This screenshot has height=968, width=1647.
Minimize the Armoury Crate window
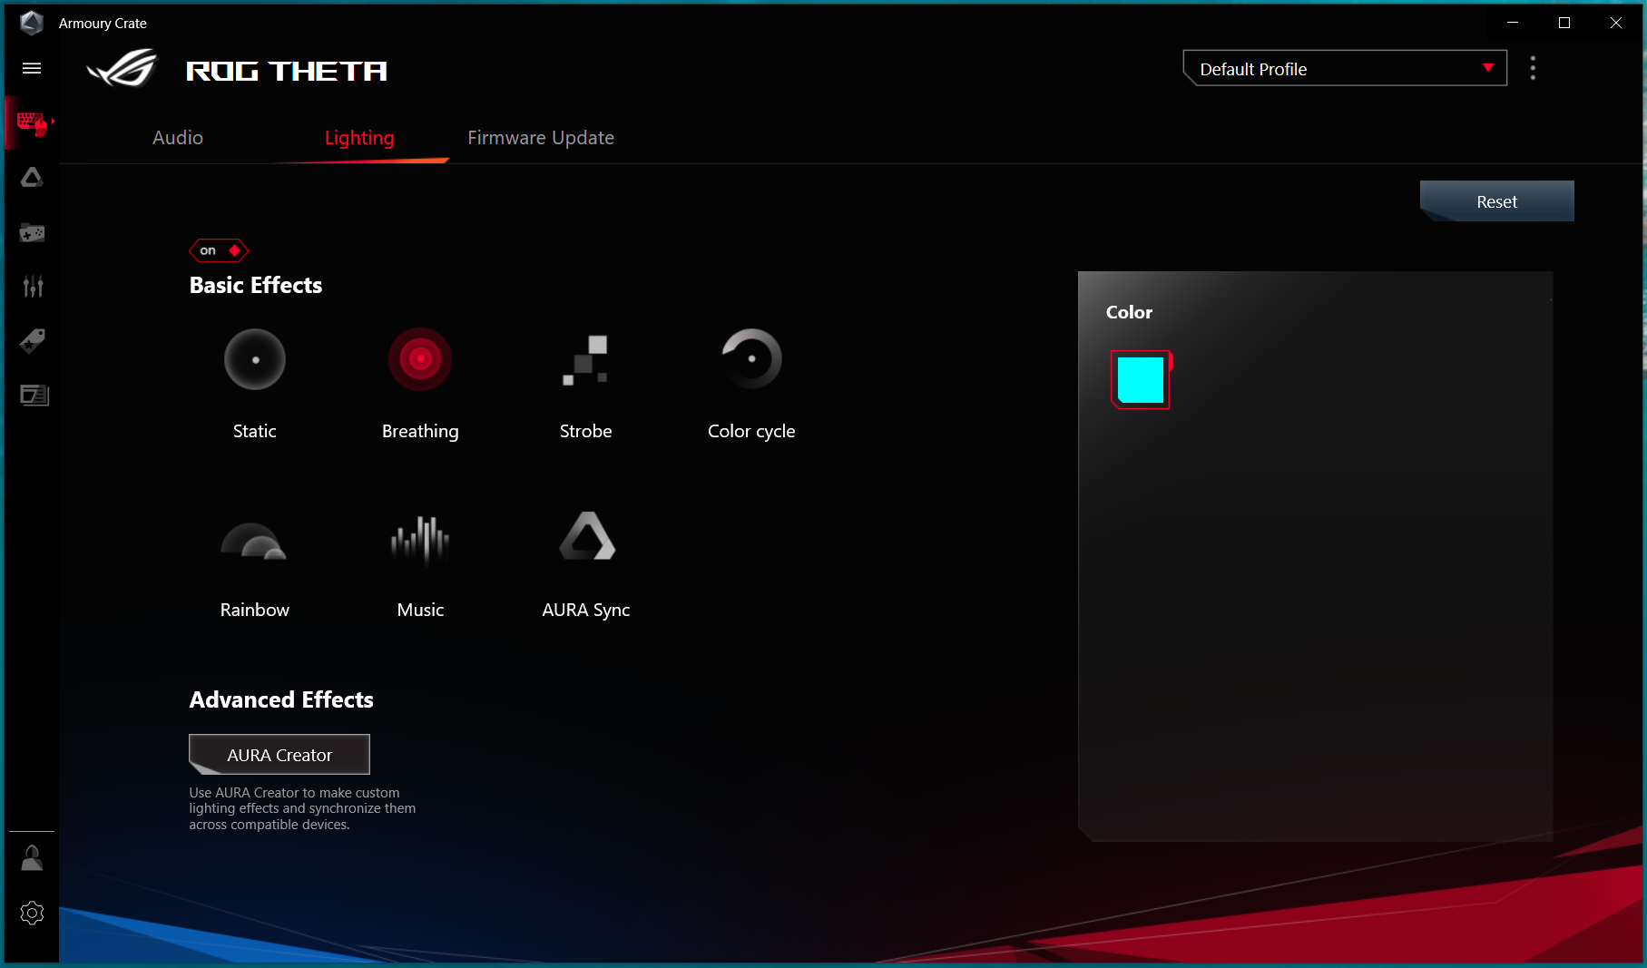point(1513,23)
